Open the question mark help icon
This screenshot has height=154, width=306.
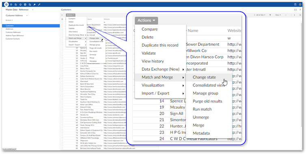pyautogui.click(x=300, y=10)
